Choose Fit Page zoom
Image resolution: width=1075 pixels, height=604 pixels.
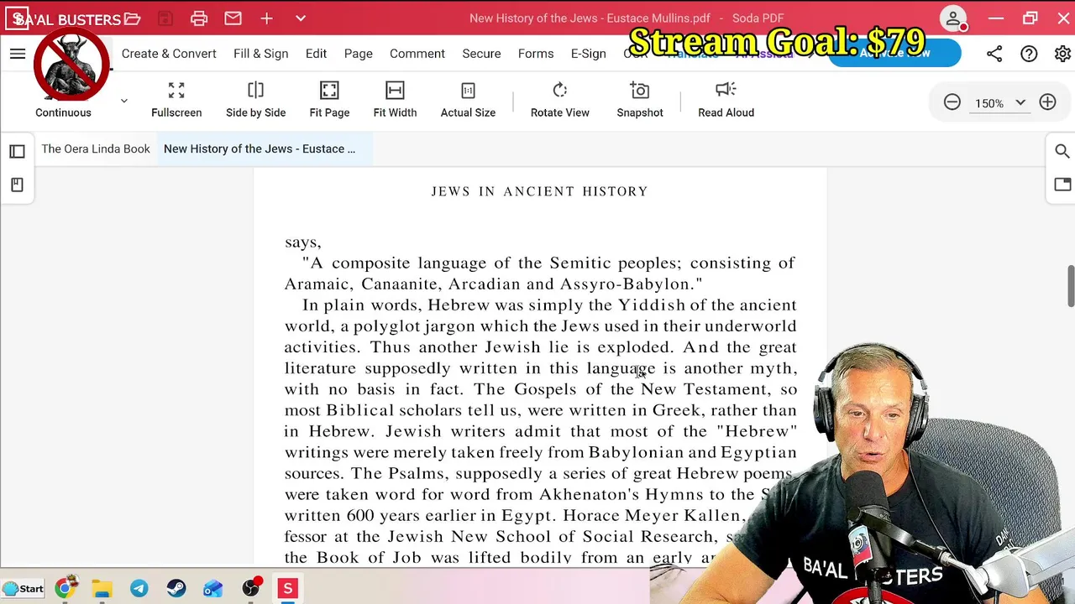pos(329,100)
